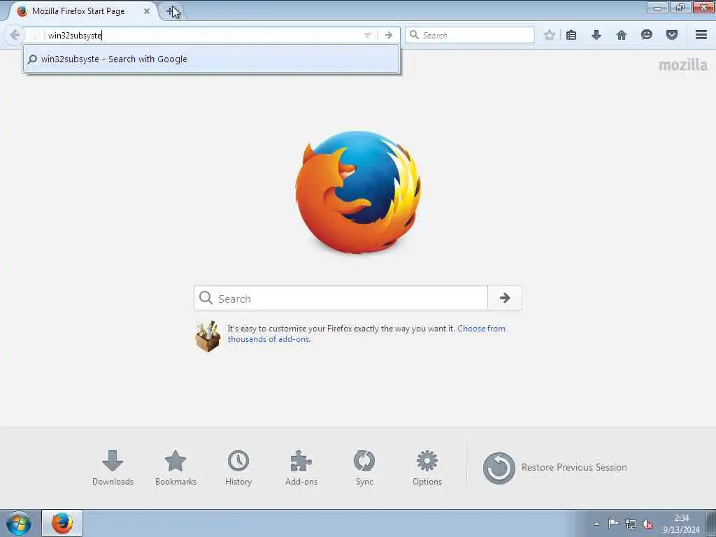The height and width of the screenshot is (537, 716).
Task: Click the Firefox taskbar button
Action: click(62, 523)
